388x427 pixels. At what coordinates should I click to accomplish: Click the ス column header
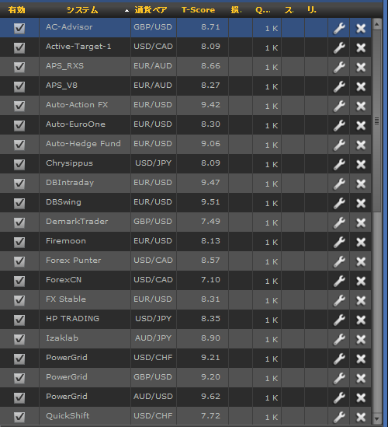(x=289, y=10)
